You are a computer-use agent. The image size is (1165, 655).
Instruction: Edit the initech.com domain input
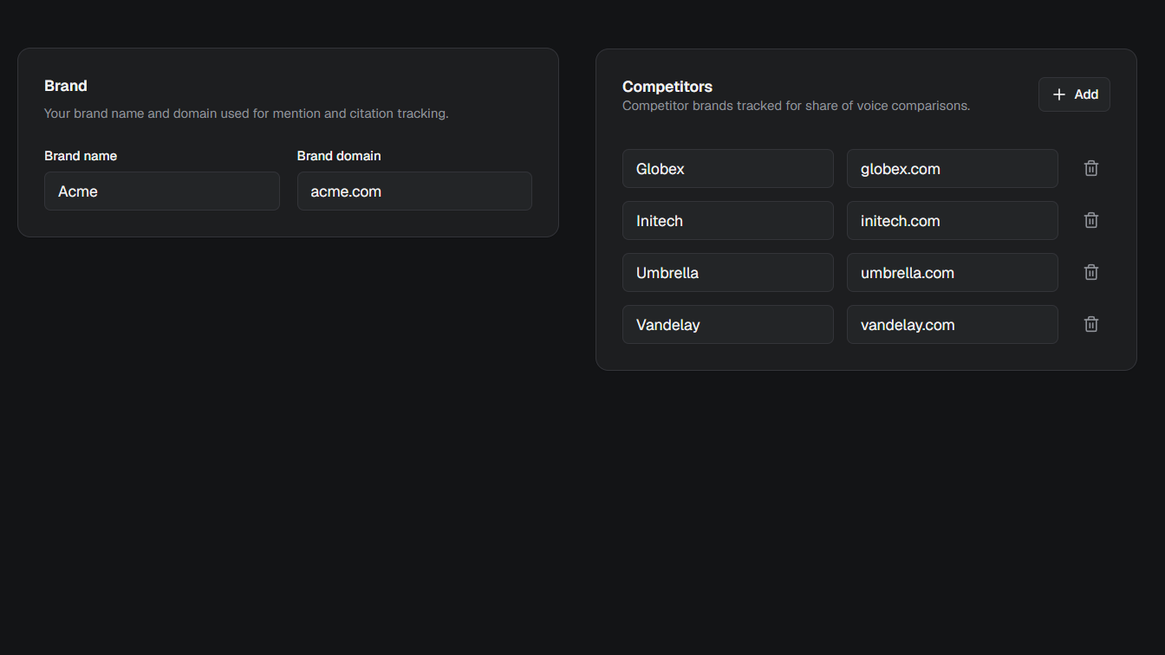coord(952,221)
